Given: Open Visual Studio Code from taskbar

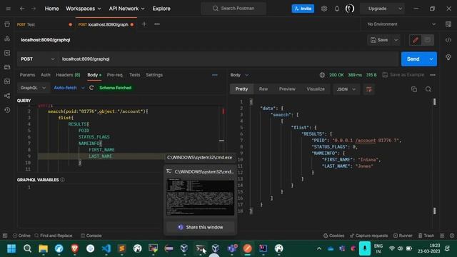Looking at the screenshot, I should pyautogui.click(x=106, y=248).
